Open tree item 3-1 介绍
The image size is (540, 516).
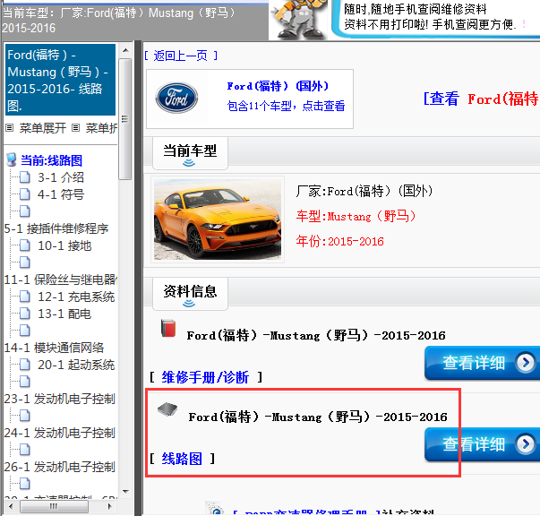pos(61,177)
